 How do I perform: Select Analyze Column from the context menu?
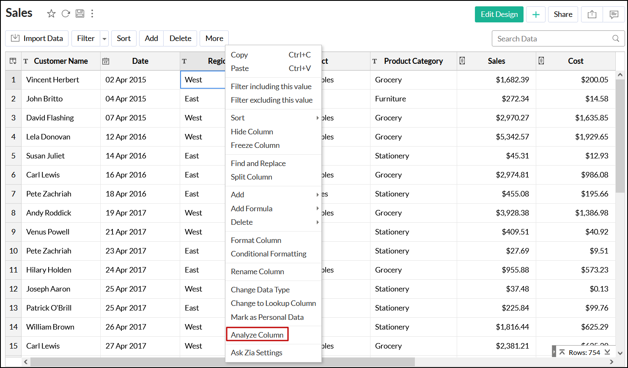[x=257, y=335]
